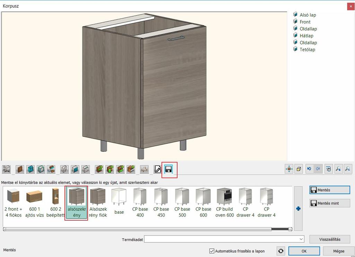Select the brown door panel tool

coord(20,169)
